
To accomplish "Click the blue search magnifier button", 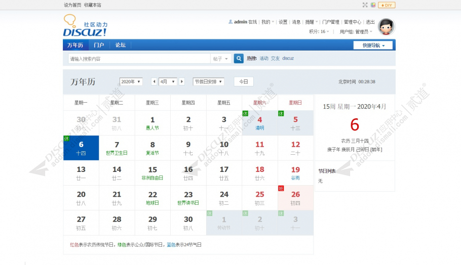I will (x=239, y=58).
